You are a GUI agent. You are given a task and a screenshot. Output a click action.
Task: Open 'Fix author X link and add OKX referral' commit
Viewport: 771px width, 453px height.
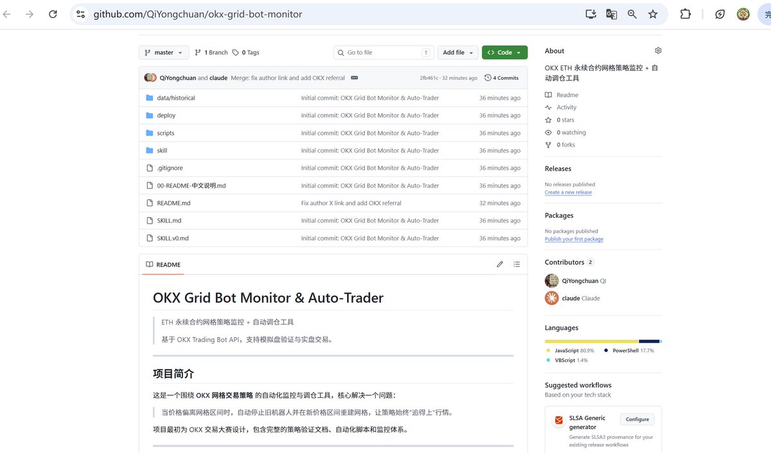point(351,203)
